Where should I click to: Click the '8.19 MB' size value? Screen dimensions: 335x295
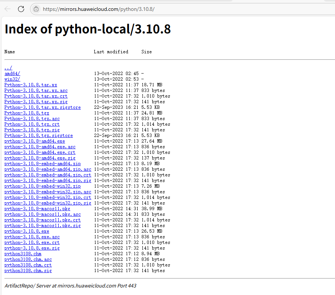[151, 164]
